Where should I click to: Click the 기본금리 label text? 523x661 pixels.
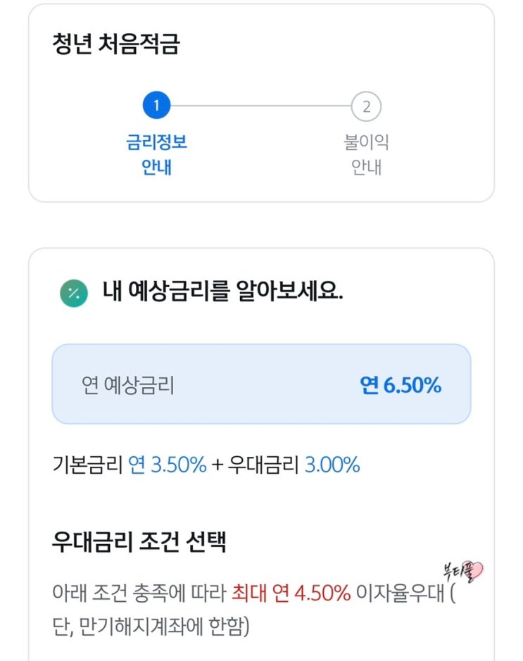[87, 465]
